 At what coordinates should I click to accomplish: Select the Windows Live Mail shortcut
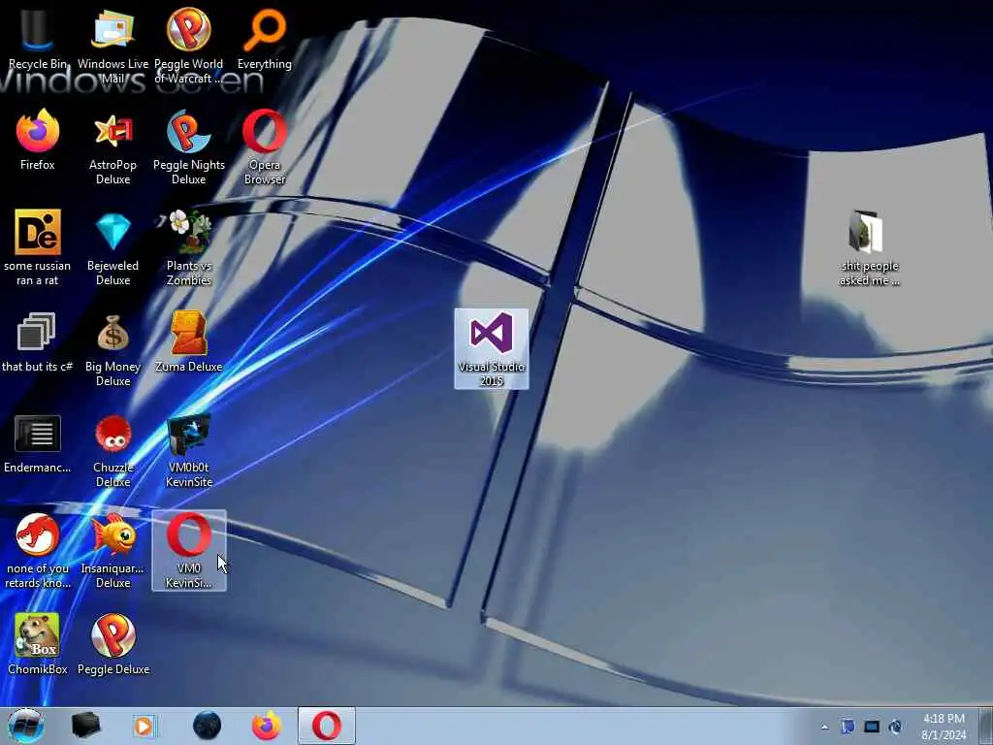pyautogui.click(x=112, y=45)
